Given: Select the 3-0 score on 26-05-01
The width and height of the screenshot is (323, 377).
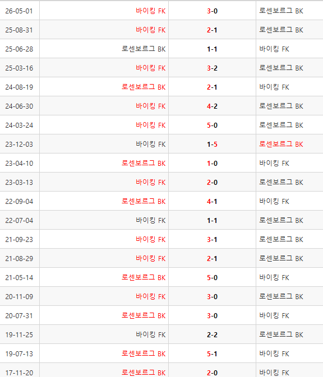Looking at the screenshot, I should point(212,11).
